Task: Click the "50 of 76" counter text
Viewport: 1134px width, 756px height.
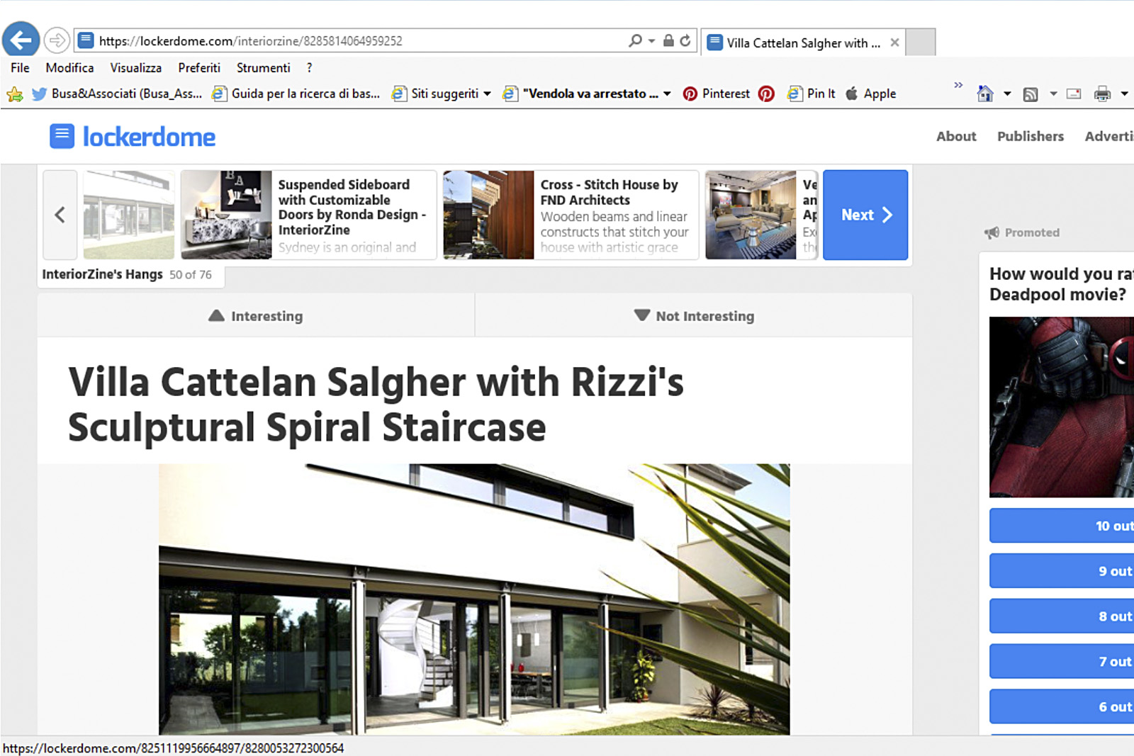Action: pyautogui.click(x=191, y=274)
